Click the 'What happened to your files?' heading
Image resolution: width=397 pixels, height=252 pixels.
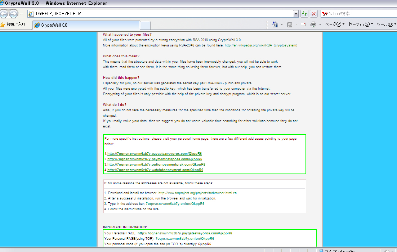(x=127, y=35)
